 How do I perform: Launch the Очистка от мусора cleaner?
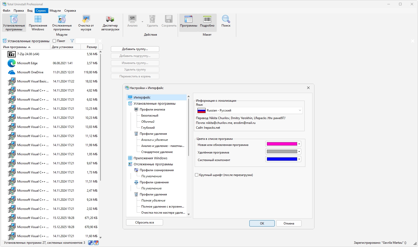pyautogui.click(x=86, y=23)
